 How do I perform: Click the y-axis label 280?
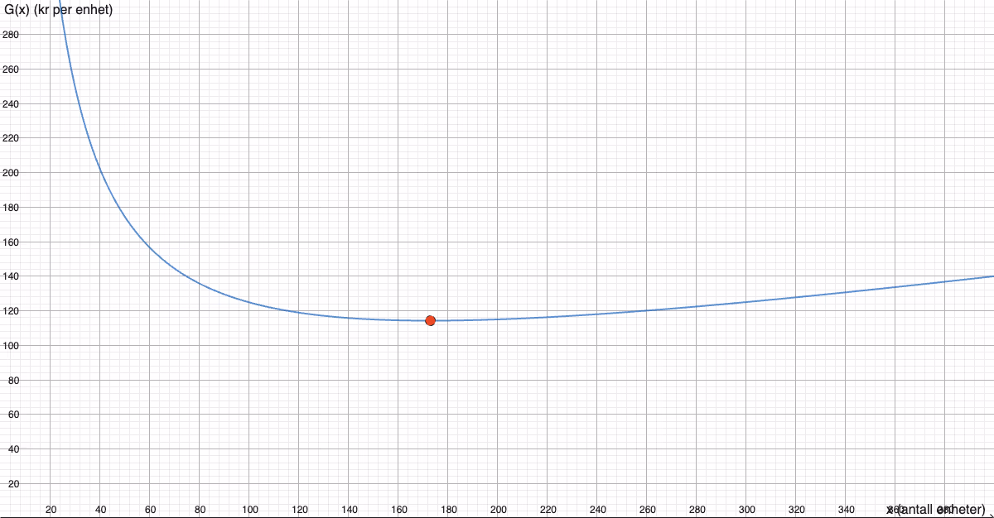pyautogui.click(x=11, y=35)
